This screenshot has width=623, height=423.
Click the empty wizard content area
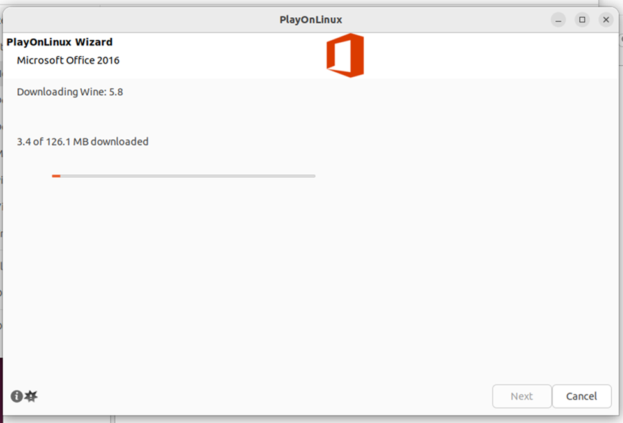[x=313, y=275]
